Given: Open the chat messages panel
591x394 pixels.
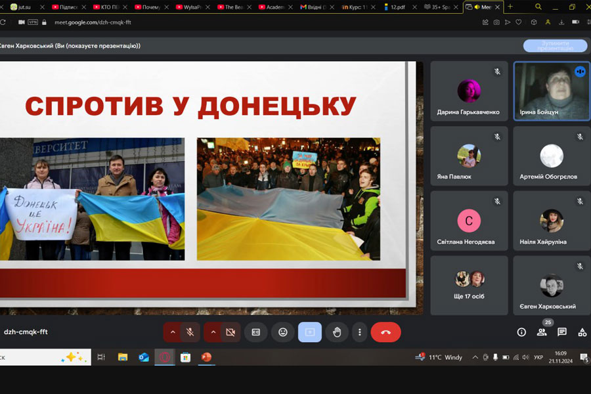Looking at the screenshot, I should click(562, 332).
